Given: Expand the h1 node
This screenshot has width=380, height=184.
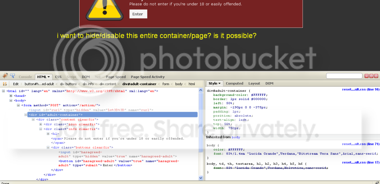Looking at the screenshot, I should [48, 134].
